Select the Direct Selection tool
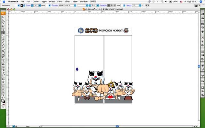 pos(3,20)
